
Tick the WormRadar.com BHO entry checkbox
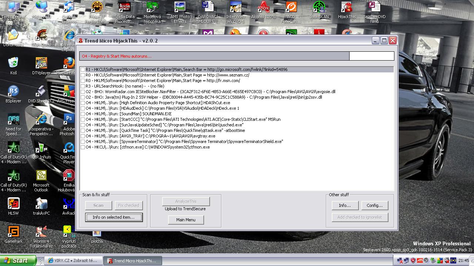pyautogui.click(x=83, y=92)
